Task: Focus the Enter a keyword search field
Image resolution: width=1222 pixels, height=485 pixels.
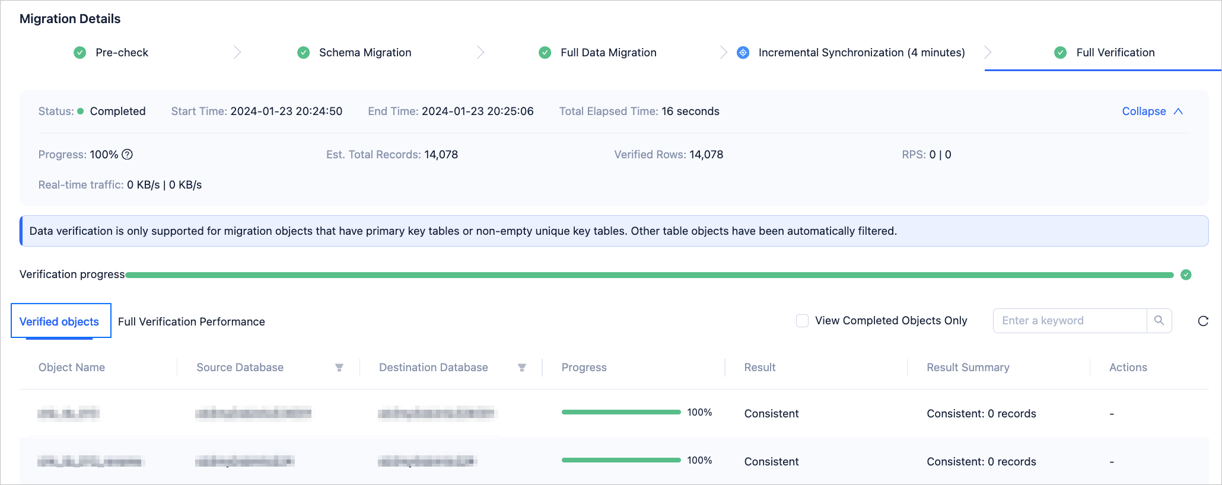Action: (1070, 321)
